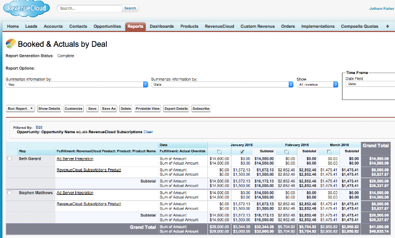Expand the Run Report dropdown arrow
Viewport: 395px width, 238px height.
pyautogui.click(x=31, y=109)
